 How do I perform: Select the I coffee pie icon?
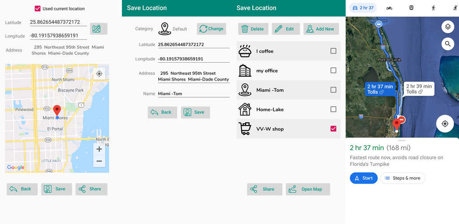(x=245, y=51)
